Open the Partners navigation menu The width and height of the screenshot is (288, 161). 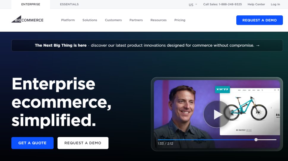[x=136, y=20]
